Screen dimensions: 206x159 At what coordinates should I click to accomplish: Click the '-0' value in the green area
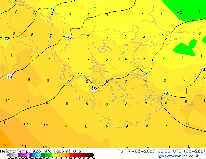(x=179, y=12)
